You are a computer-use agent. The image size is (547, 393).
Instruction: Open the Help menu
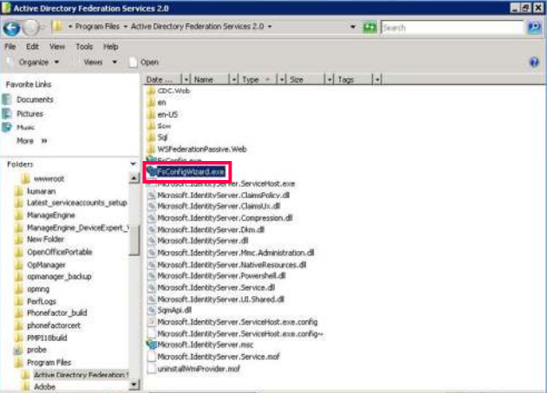(111, 47)
